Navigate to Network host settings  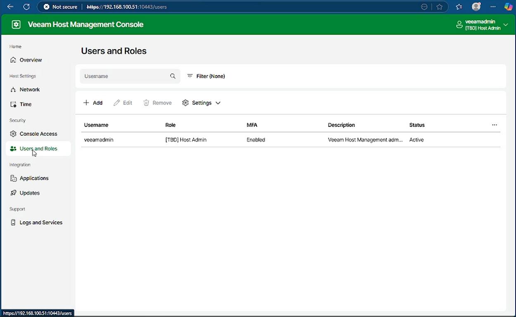(x=29, y=90)
